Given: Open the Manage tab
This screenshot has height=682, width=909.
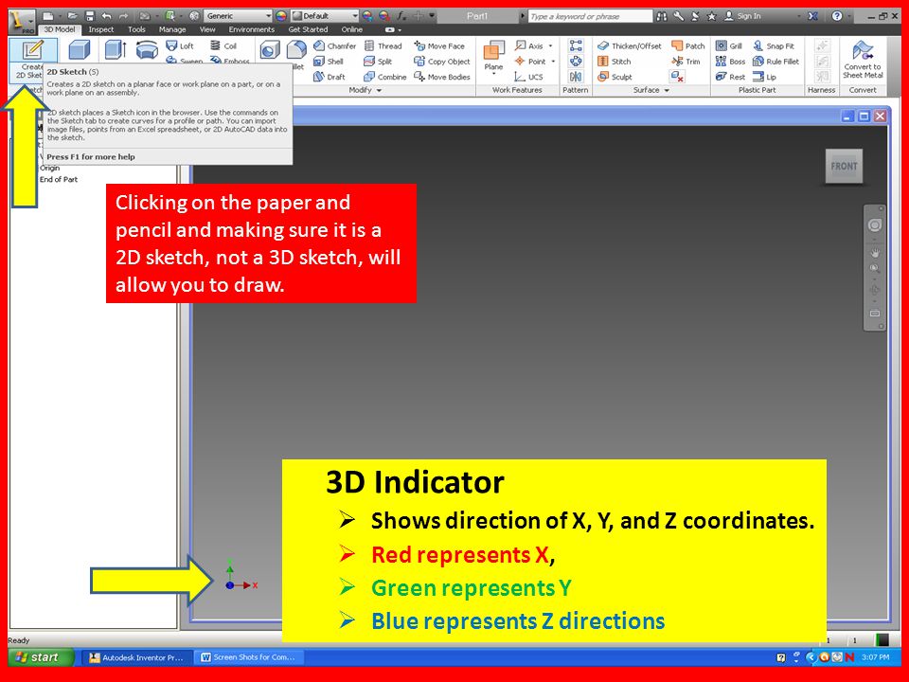Looking at the screenshot, I should click(x=172, y=29).
